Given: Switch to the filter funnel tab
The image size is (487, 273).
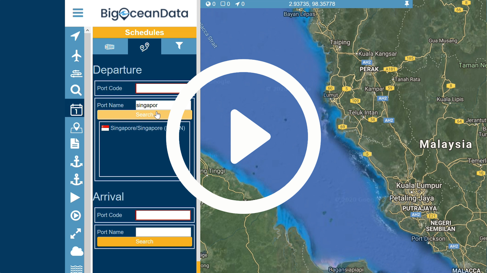Looking at the screenshot, I should (179, 46).
